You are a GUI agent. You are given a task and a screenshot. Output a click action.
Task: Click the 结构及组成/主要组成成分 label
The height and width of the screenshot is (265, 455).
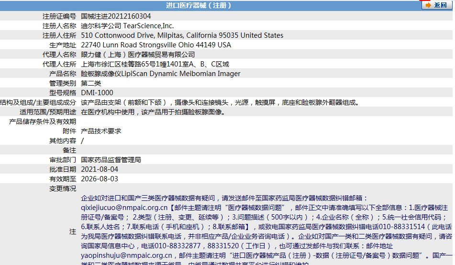pyautogui.click(x=38, y=102)
